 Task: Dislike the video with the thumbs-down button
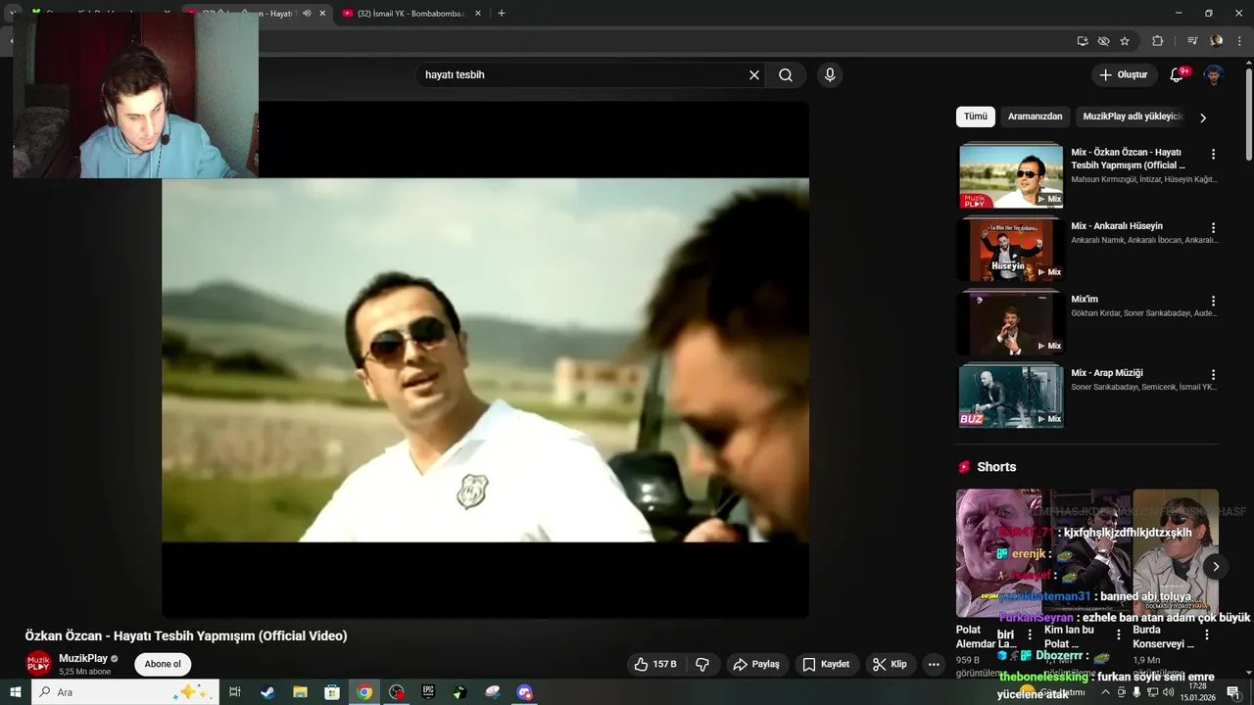702,664
